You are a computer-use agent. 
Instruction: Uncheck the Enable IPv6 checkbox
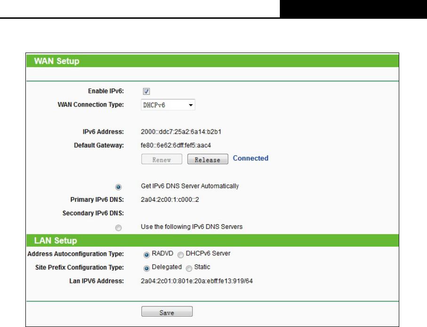click(x=146, y=91)
